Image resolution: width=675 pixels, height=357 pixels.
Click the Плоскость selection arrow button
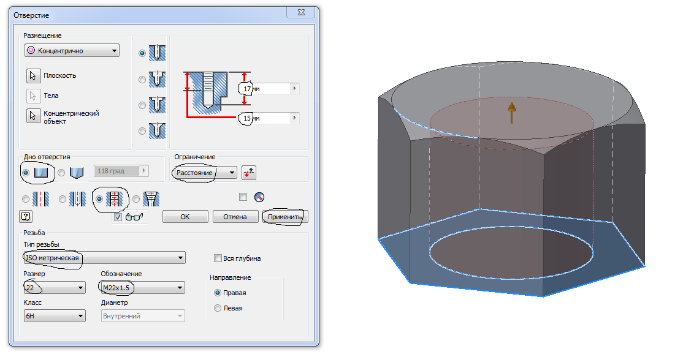point(33,75)
